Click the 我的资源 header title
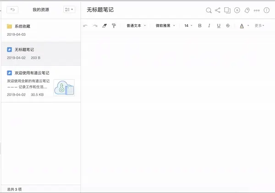Viewport: 275px width, 193px height. pos(41,10)
